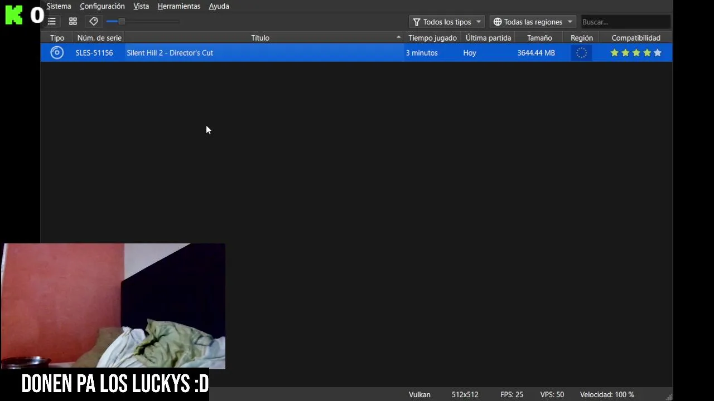Sort by Tiempo jugado column header
Viewport: 714px width, 401px height.
(x=432, y=38)
